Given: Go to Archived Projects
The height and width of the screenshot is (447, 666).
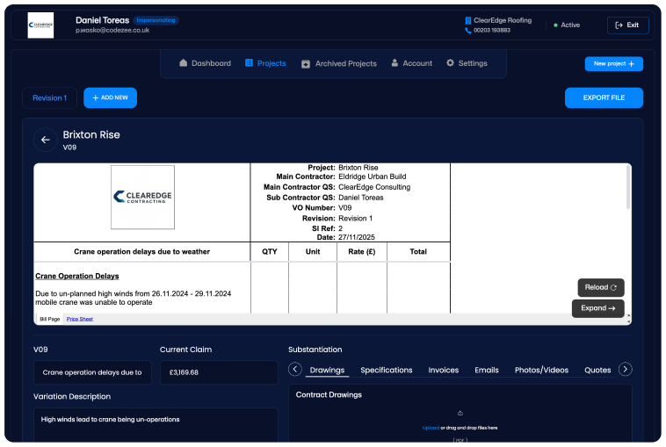Looking at the screenshot, I should coord(338,63).
